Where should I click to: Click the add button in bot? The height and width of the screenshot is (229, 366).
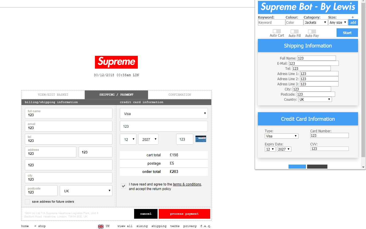[353, 22]
